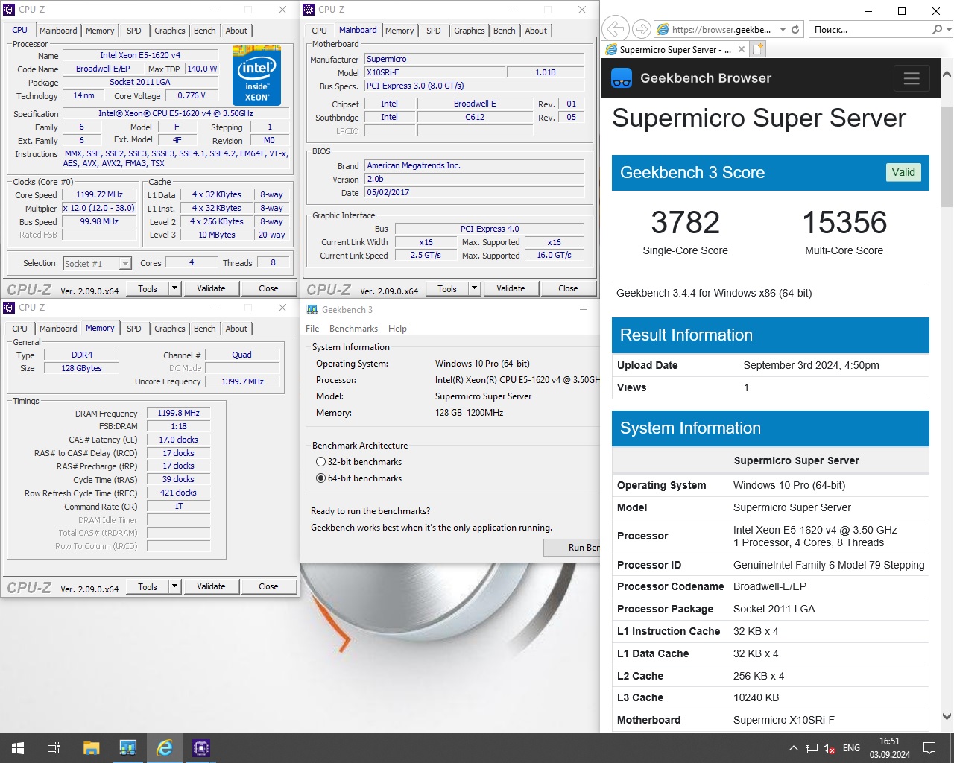Show hidden tray icons chevron
This screenshot has height=763, width=954.
pyautogui.click(x=793, y=748)
